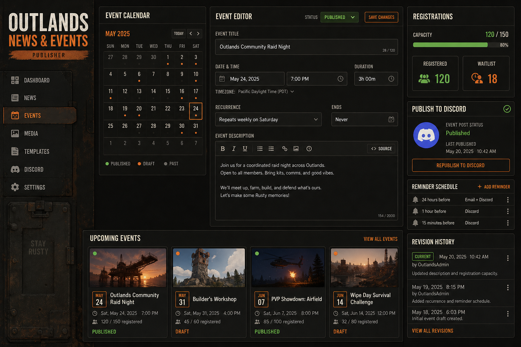Toggle Source view in description editor

(381, 149)
